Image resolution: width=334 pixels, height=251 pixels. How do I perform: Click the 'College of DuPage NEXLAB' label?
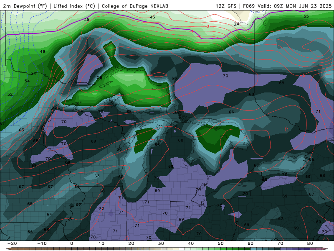click(135, 6)
